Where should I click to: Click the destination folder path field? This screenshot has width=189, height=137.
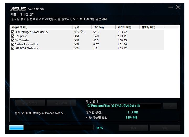click(x=124, y=106)
